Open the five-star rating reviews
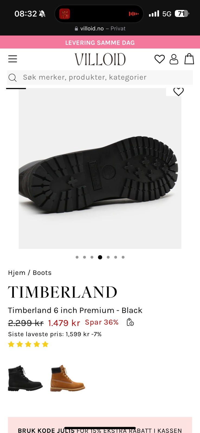The image size is (200, 433). (x=28, y=344)
